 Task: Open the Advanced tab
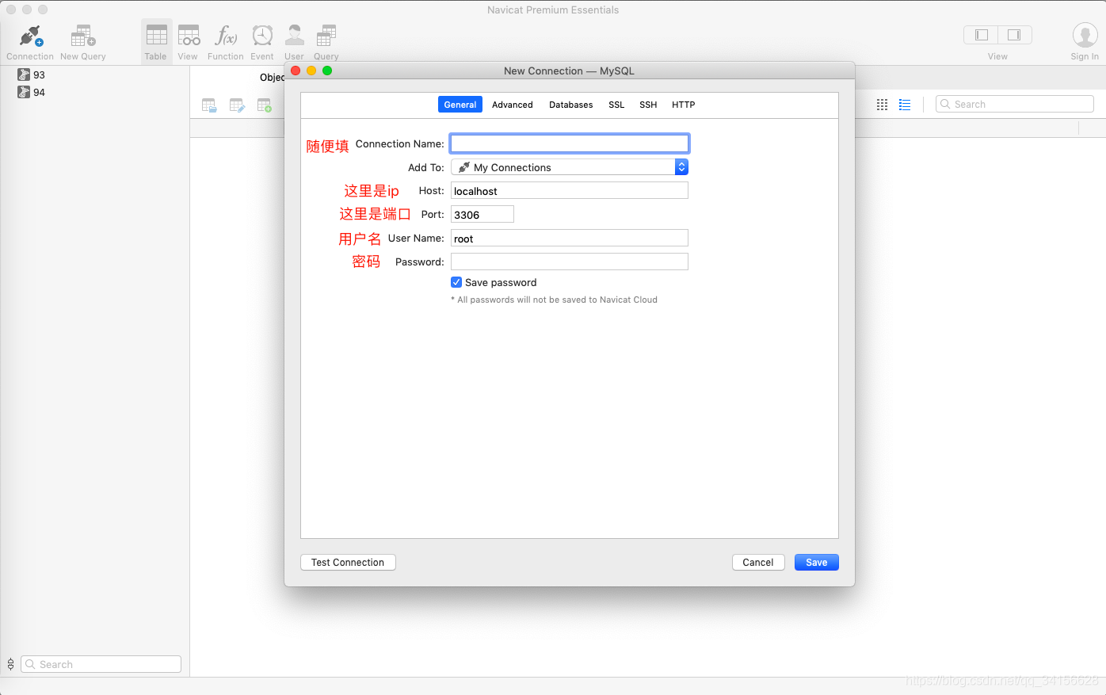point(513,105)
